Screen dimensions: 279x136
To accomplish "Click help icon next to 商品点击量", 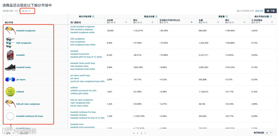I will 157,17.
